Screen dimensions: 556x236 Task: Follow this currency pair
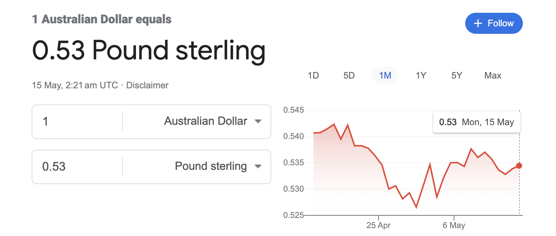[494, 23]
